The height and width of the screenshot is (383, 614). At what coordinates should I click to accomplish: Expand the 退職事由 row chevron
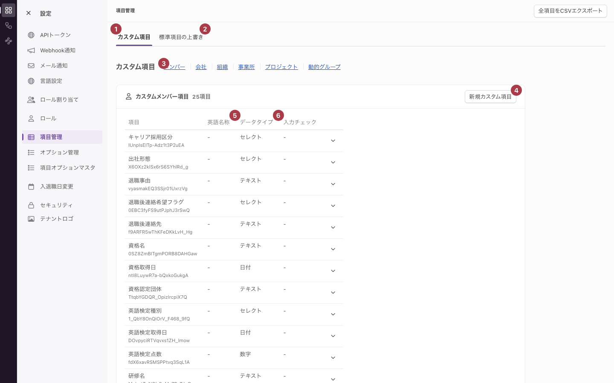click(x=333, y=184)
